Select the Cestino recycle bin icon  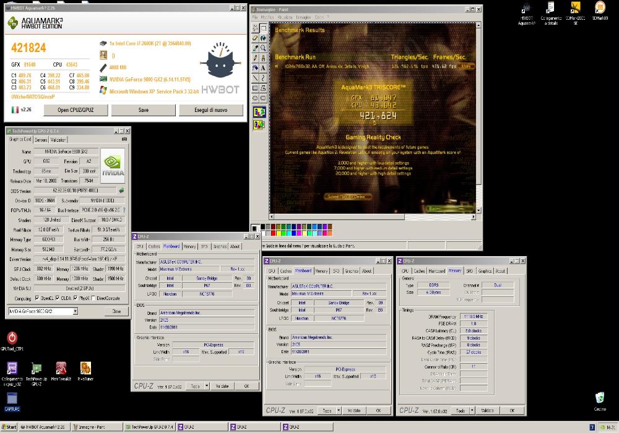600,401
